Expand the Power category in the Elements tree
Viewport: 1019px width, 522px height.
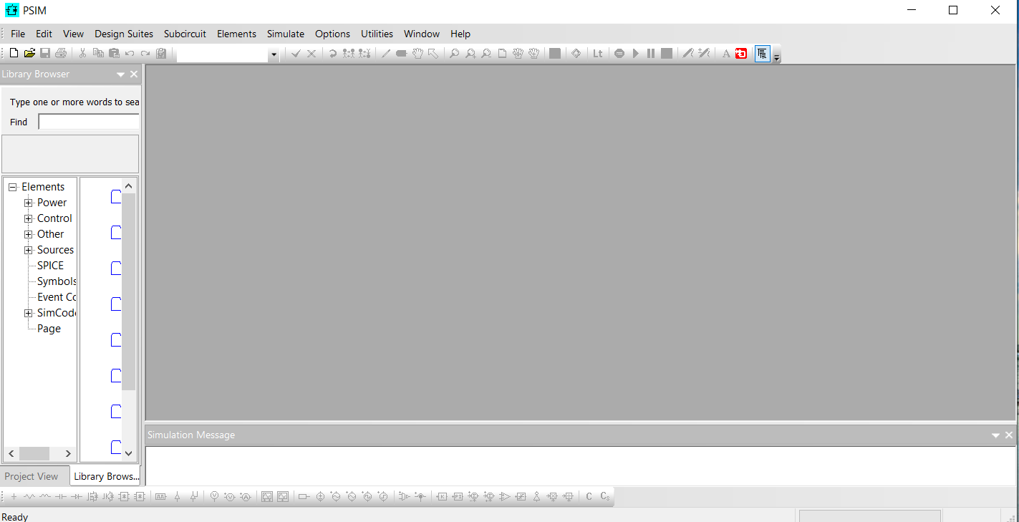coord(28,202)
